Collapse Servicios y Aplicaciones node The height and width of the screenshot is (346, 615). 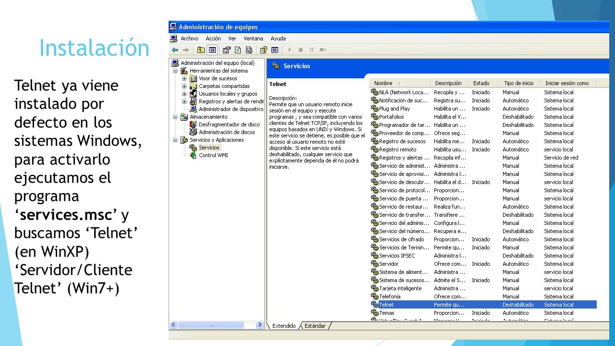click(175, 140)
